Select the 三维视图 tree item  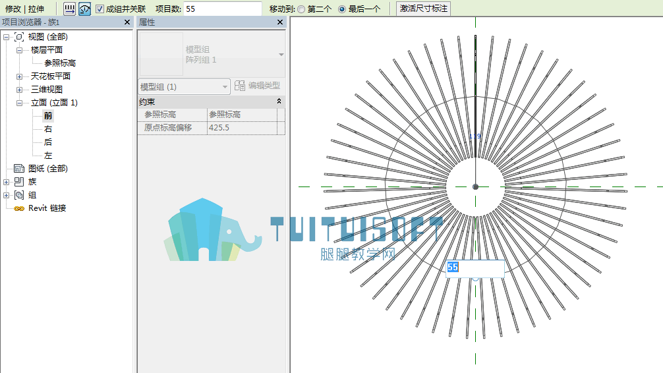pos(47,89)
